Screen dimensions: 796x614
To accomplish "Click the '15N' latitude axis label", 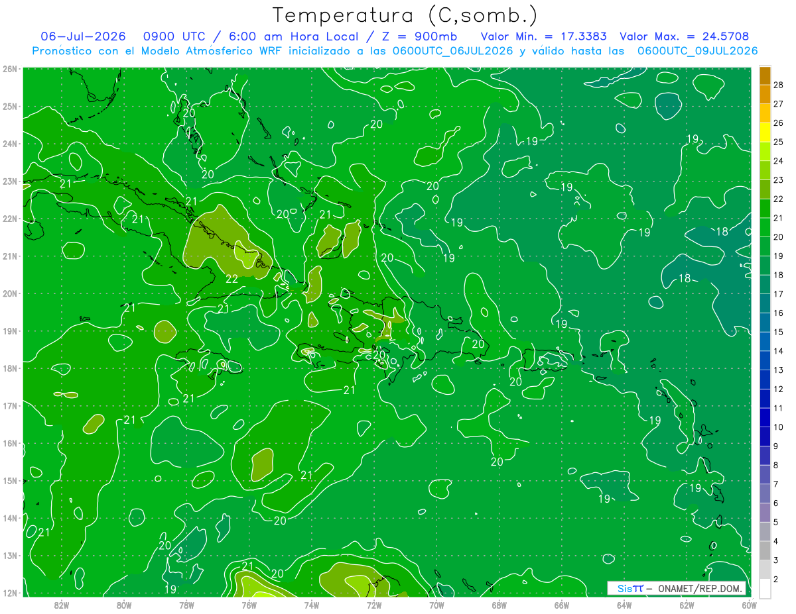I will [9, 480].
